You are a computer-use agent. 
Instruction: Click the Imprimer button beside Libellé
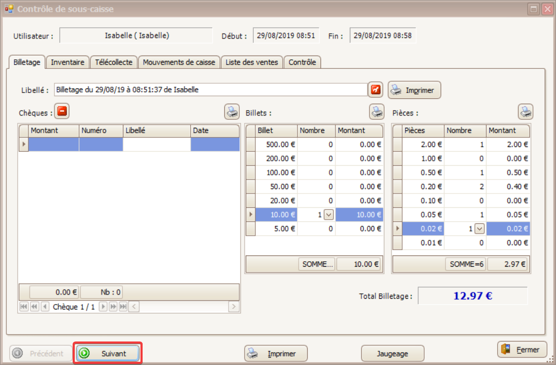414,90
